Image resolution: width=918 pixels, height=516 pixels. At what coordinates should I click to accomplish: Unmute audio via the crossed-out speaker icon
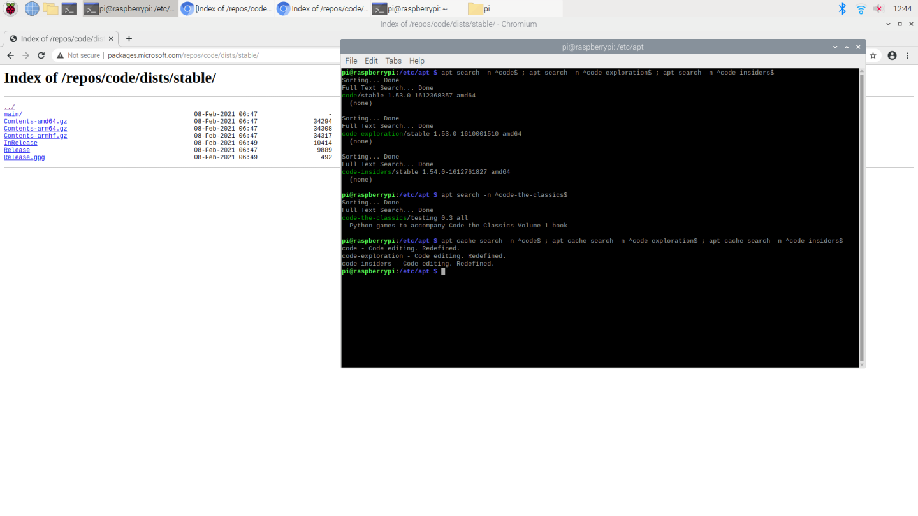(878, 8)
